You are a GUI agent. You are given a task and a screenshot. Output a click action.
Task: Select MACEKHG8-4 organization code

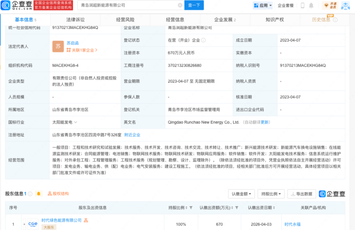65,66
